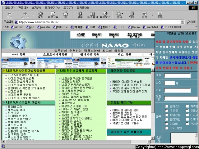Viewport: 199px width, 149px height.
Task: Click the 초급,고급강좌 navigation link
Action: point(135,35)
